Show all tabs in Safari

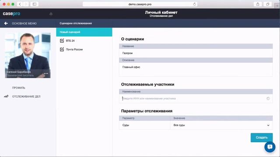click(x=267, y=4)
